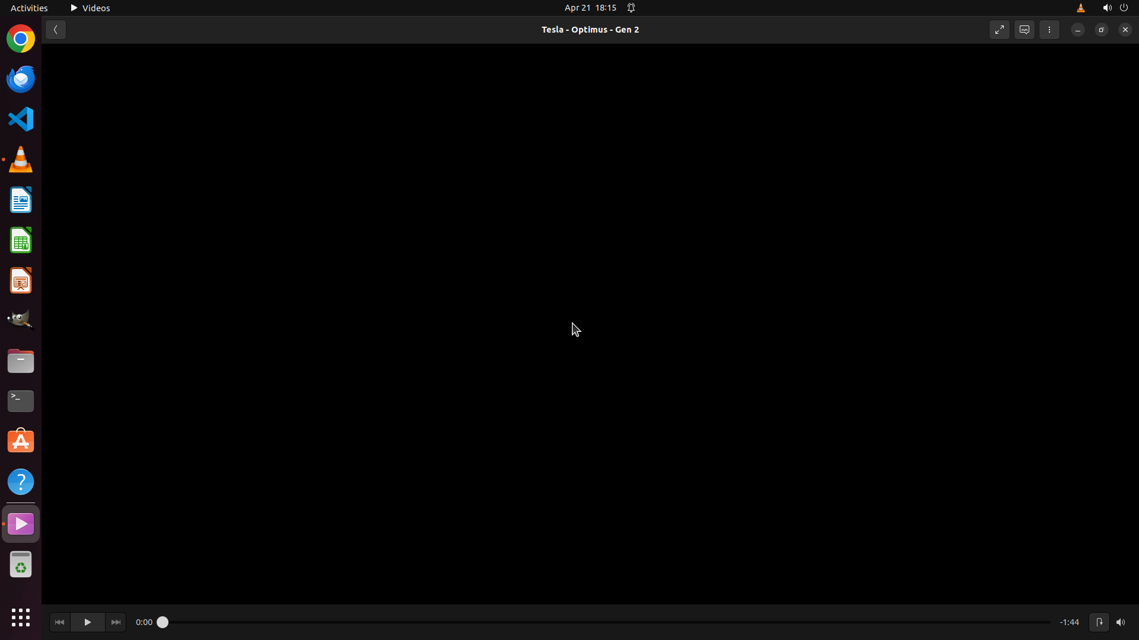1139x640 pixels.
Task: Click the playback seek slider handle
Action: [x=163, y=622]
